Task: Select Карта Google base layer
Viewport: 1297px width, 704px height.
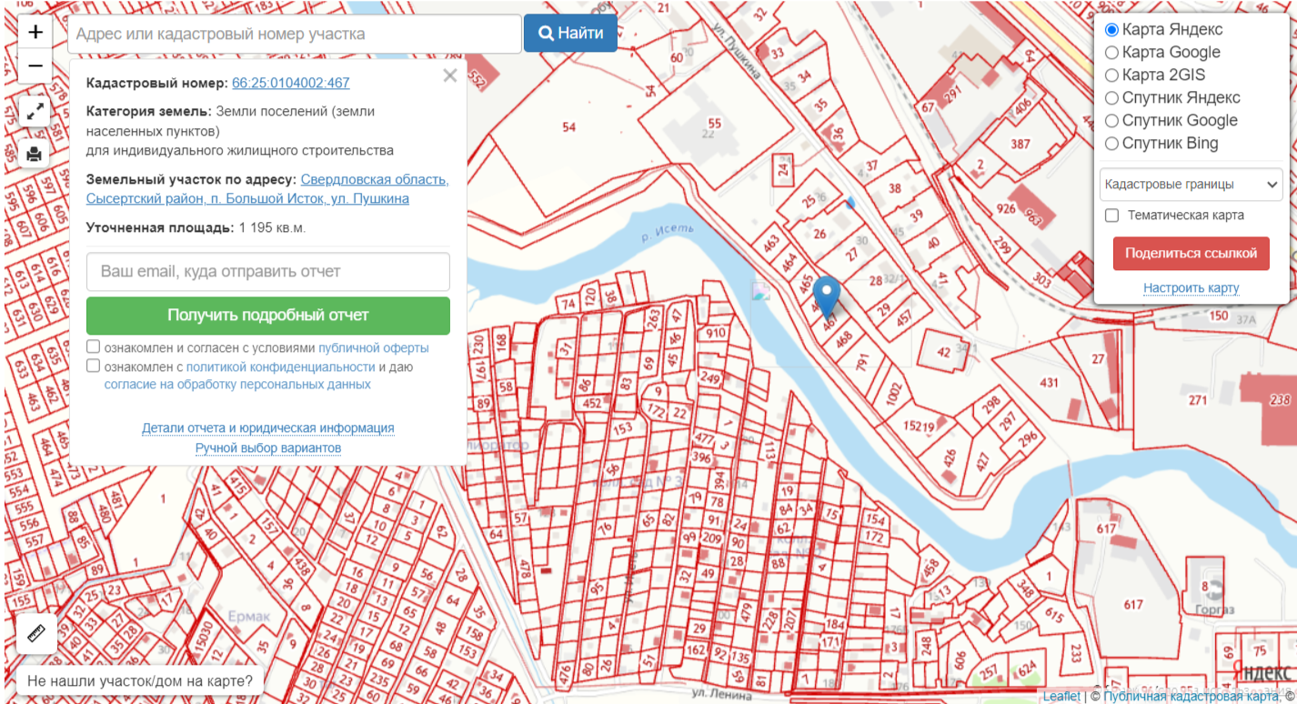Action: pos(1111,53)
